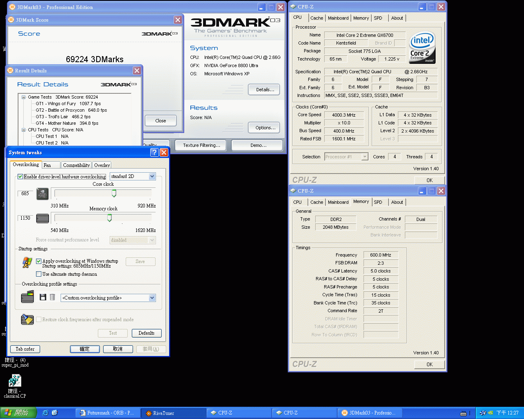Open the NVIDIA system tray icon
Image resolution: width=524 pixels, height=419 pixels.
click(x=490, y=413)
